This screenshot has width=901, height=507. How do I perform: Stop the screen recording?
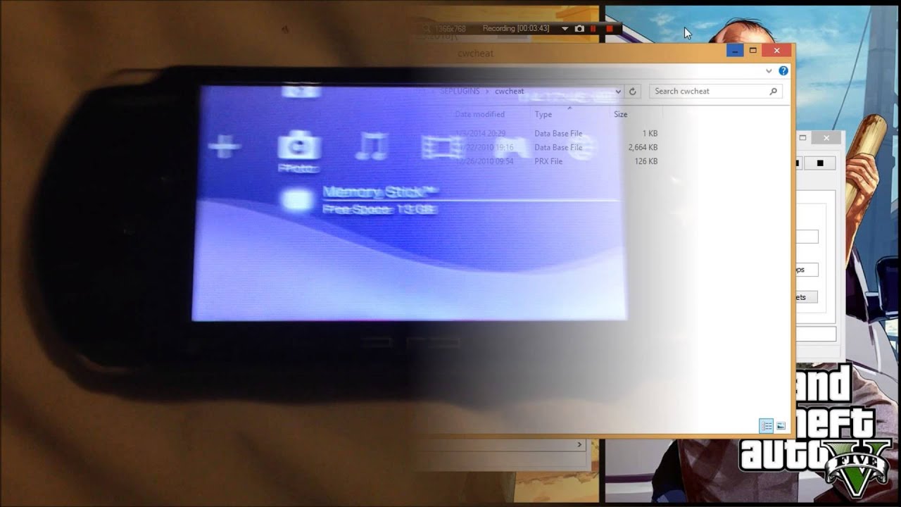[609, 29]
